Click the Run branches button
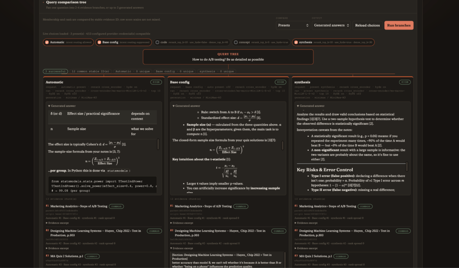The image size is (459, 268). pos(398,25)
